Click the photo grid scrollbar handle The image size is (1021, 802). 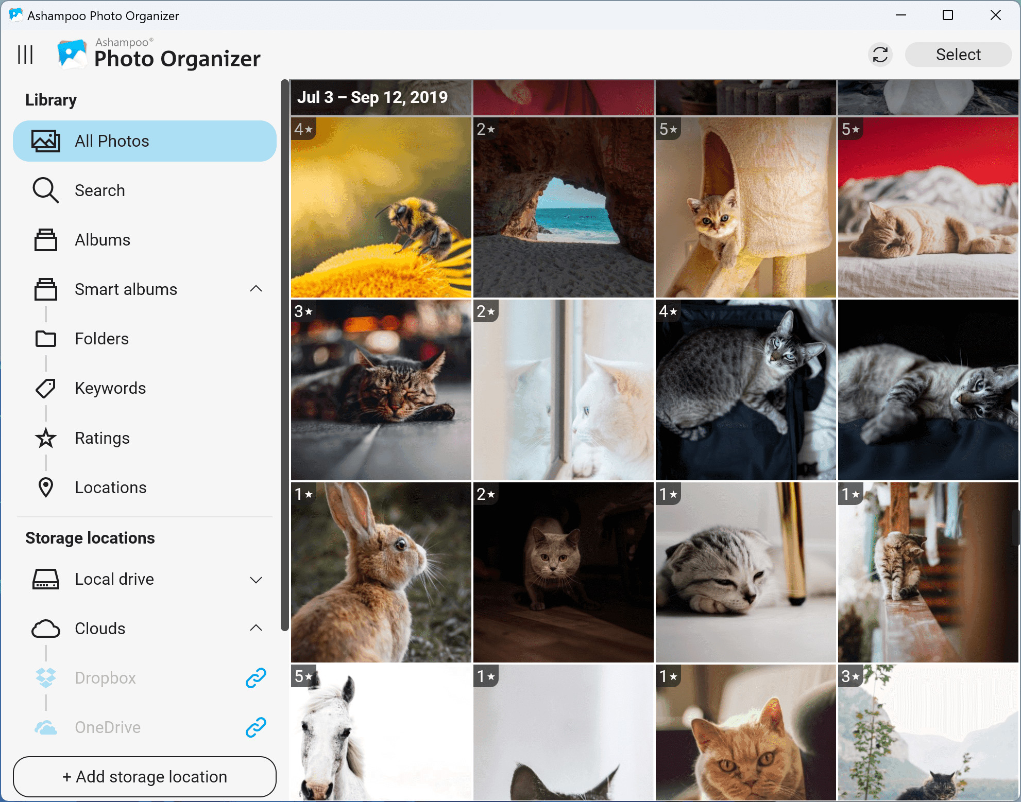(x=1017, y=528)
